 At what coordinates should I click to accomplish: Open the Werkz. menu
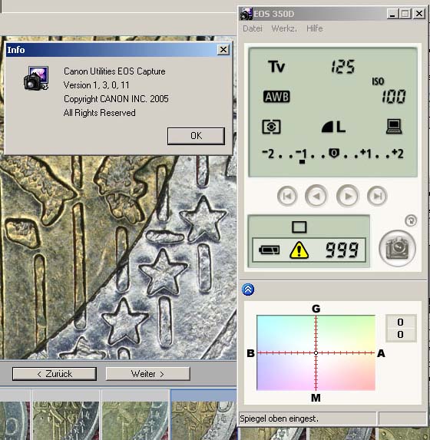pos(284,28)
